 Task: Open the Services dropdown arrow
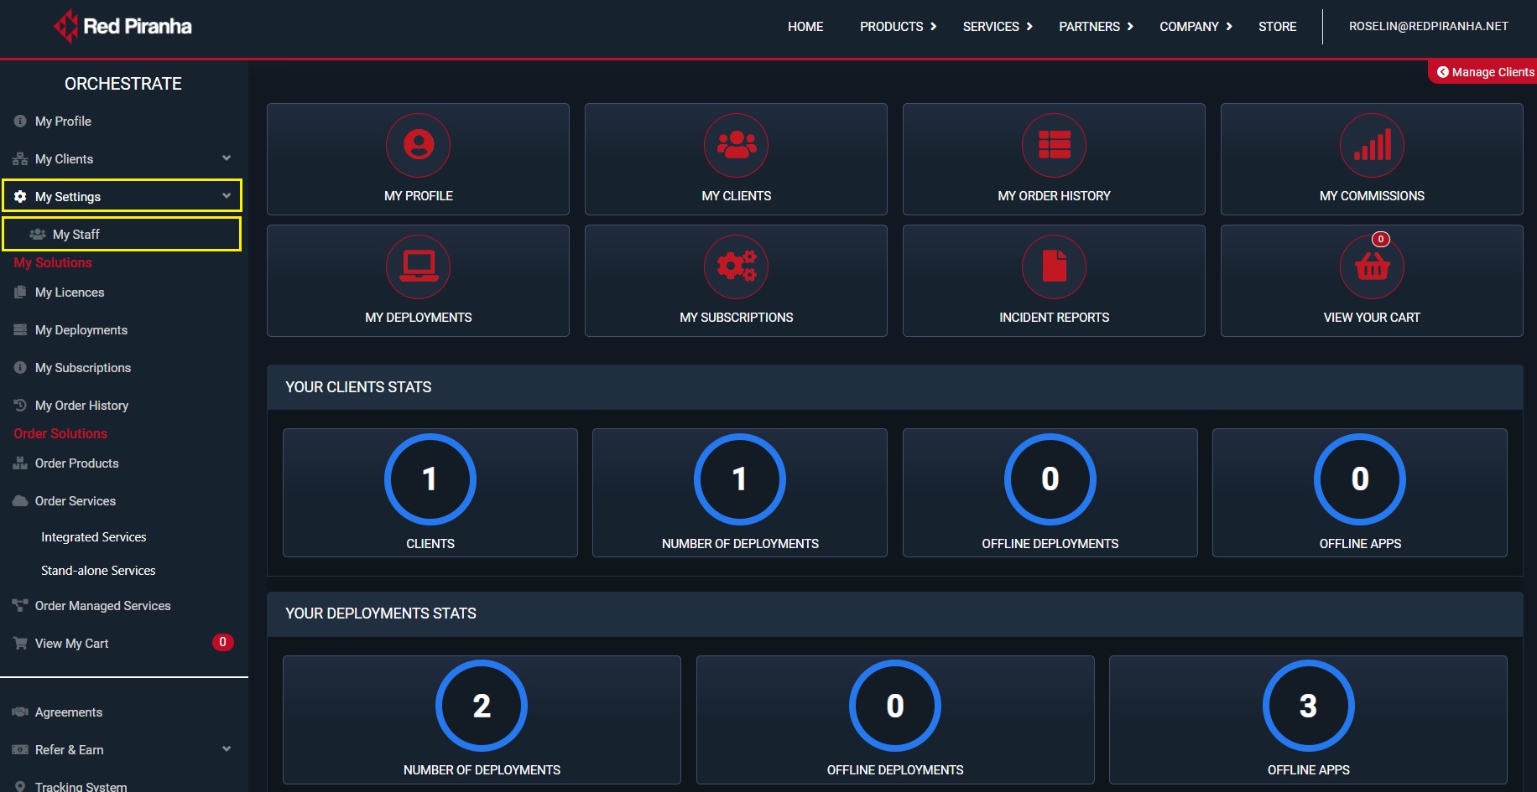[x=1029, y=26]
